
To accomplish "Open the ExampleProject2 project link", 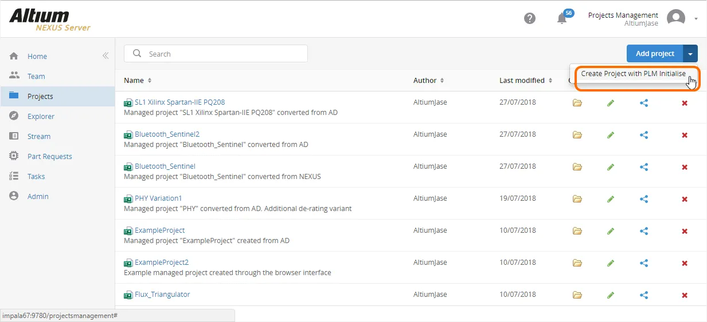I will pos(162,263).
